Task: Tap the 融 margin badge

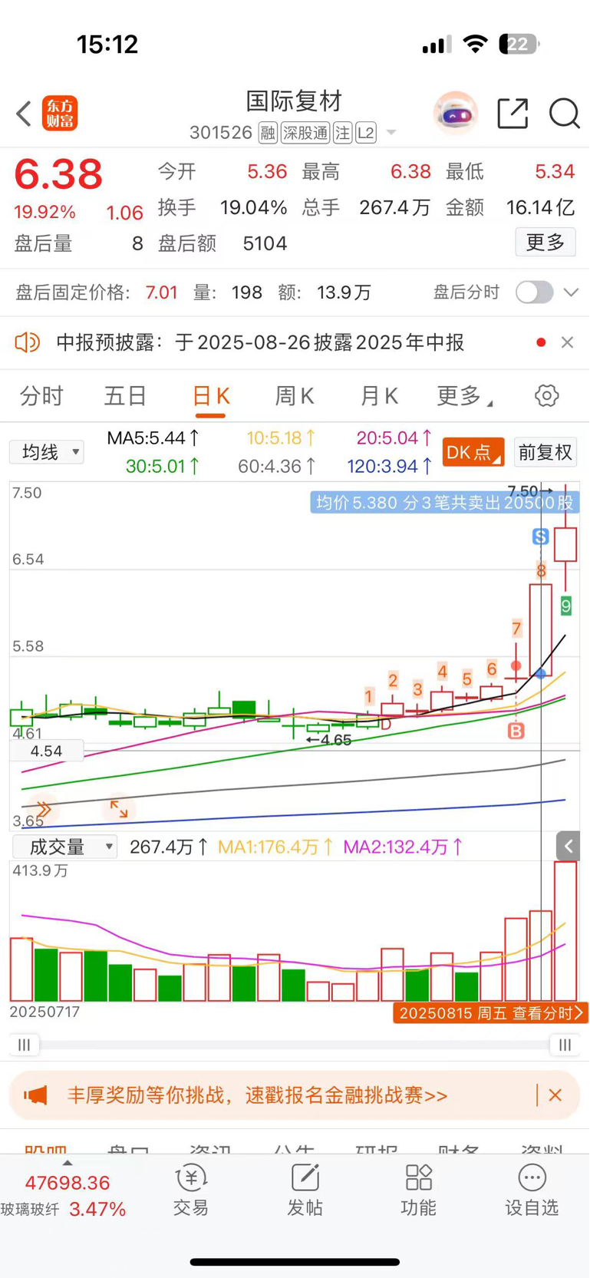Action: coord(267,133)
